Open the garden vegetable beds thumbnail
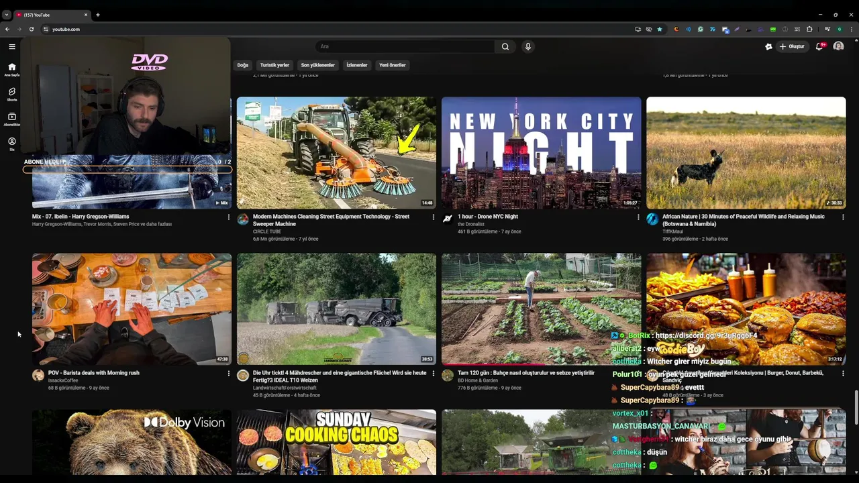This screenshot has width=859, height=483. tap(541, 309)
